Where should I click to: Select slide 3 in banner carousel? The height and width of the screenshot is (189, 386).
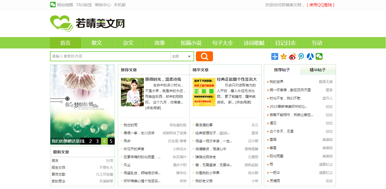click(97, 141)
